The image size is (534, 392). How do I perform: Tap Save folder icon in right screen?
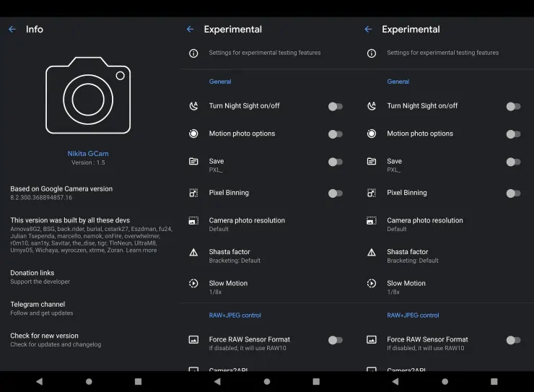point(372,161)
